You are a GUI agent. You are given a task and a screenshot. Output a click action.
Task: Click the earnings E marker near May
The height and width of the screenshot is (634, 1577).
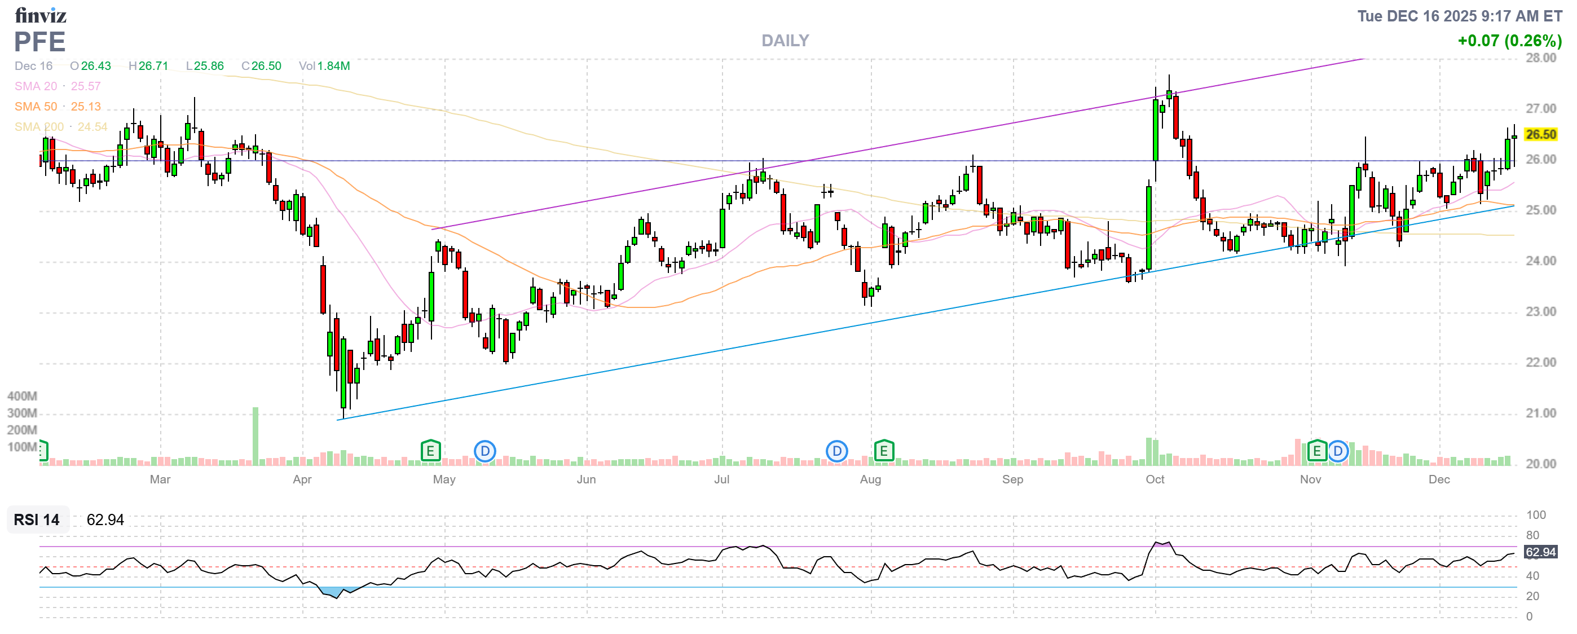click(x=430, y=452)
